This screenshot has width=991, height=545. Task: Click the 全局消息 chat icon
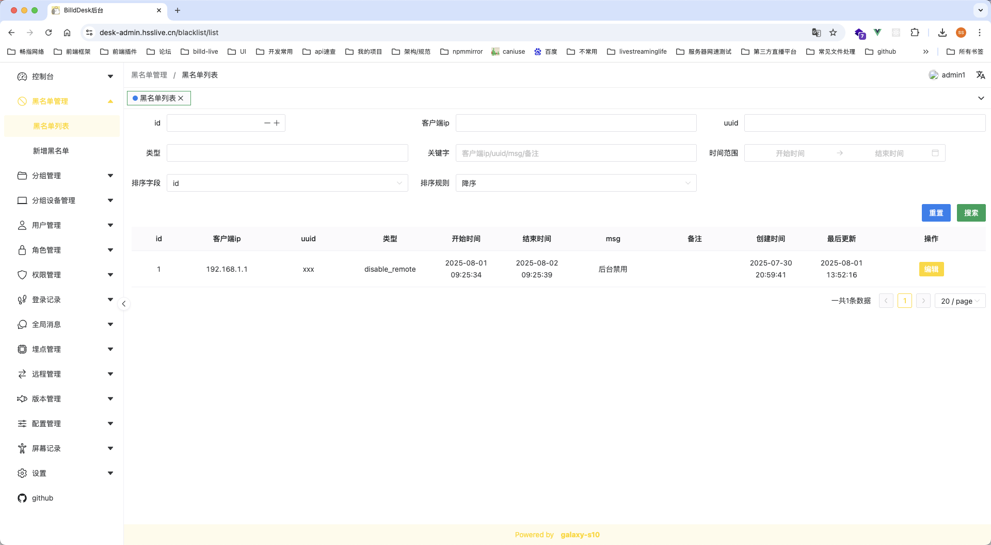coord(22,324)
